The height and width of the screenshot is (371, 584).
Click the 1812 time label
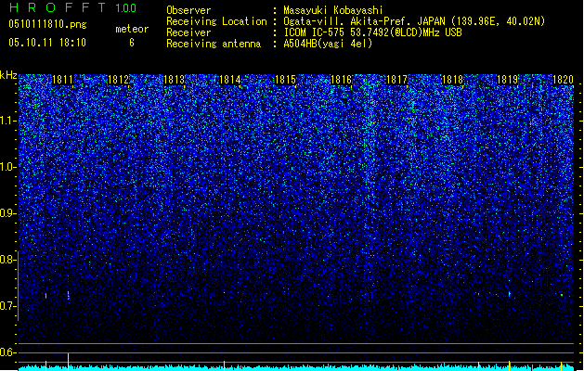[x=118, y=80]
